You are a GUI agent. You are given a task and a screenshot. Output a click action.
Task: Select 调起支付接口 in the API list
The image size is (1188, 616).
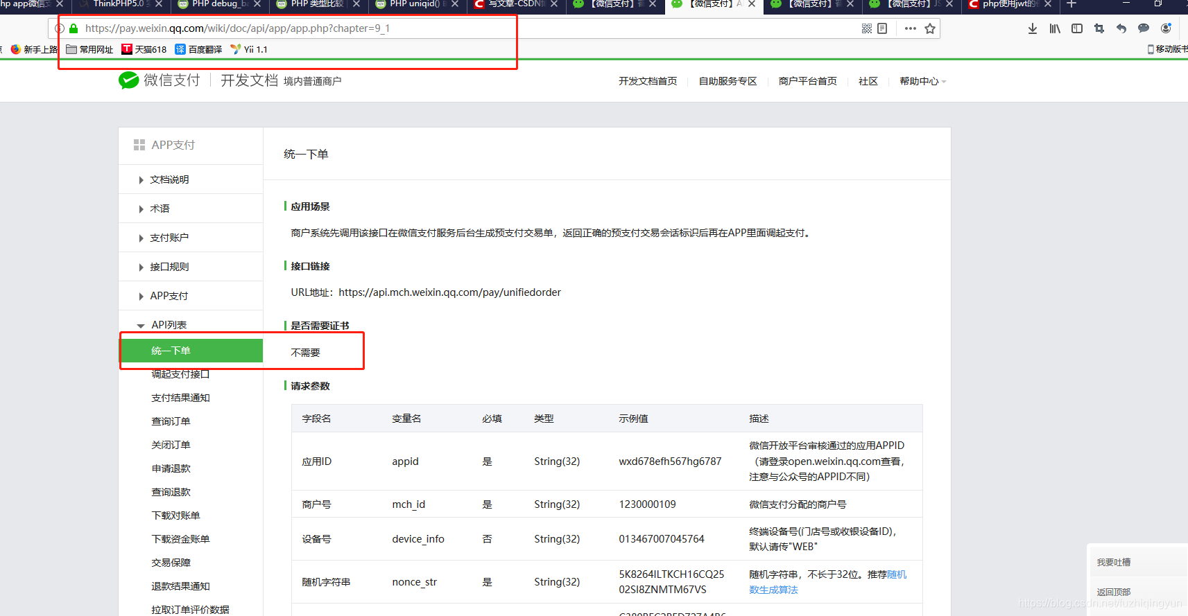(180, 374)
